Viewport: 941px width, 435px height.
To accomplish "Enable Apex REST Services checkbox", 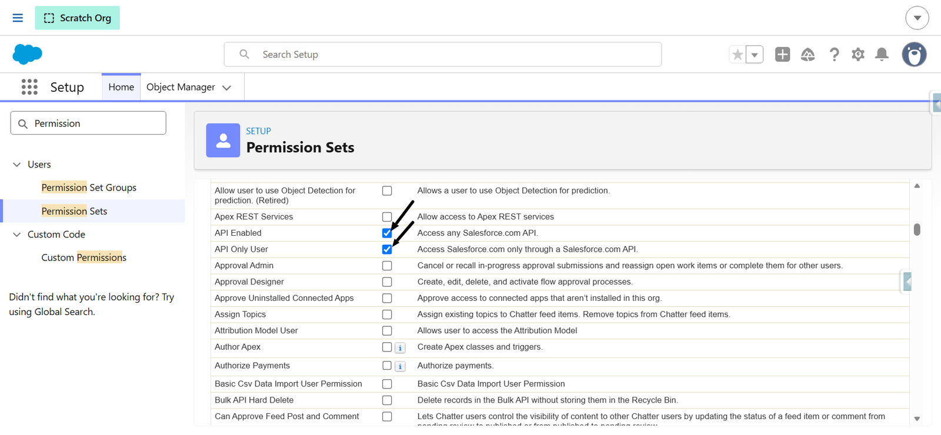I will [x=387, y=217].
